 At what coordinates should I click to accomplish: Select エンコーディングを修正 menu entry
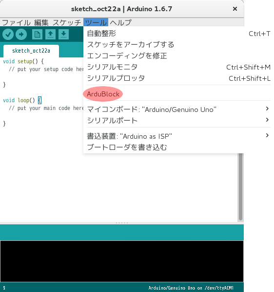pyautogui.click(x=178, y=56)
